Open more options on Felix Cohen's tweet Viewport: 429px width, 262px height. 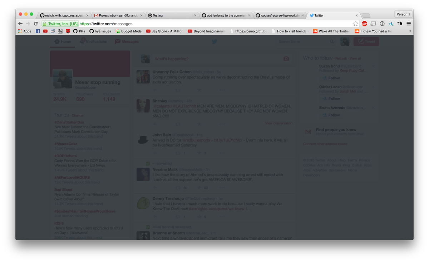[x=222, y=90]
